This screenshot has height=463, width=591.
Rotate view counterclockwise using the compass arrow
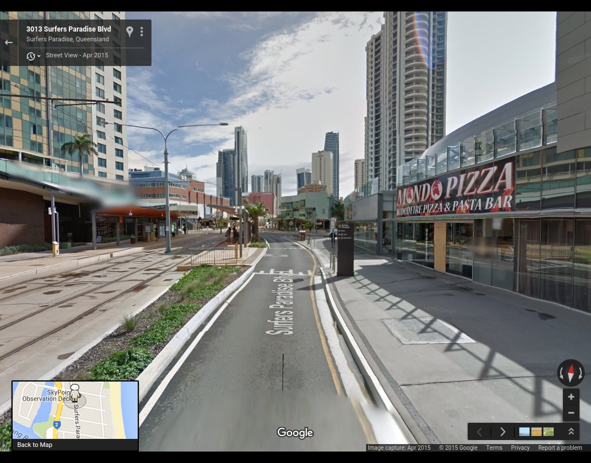(561, 373)
